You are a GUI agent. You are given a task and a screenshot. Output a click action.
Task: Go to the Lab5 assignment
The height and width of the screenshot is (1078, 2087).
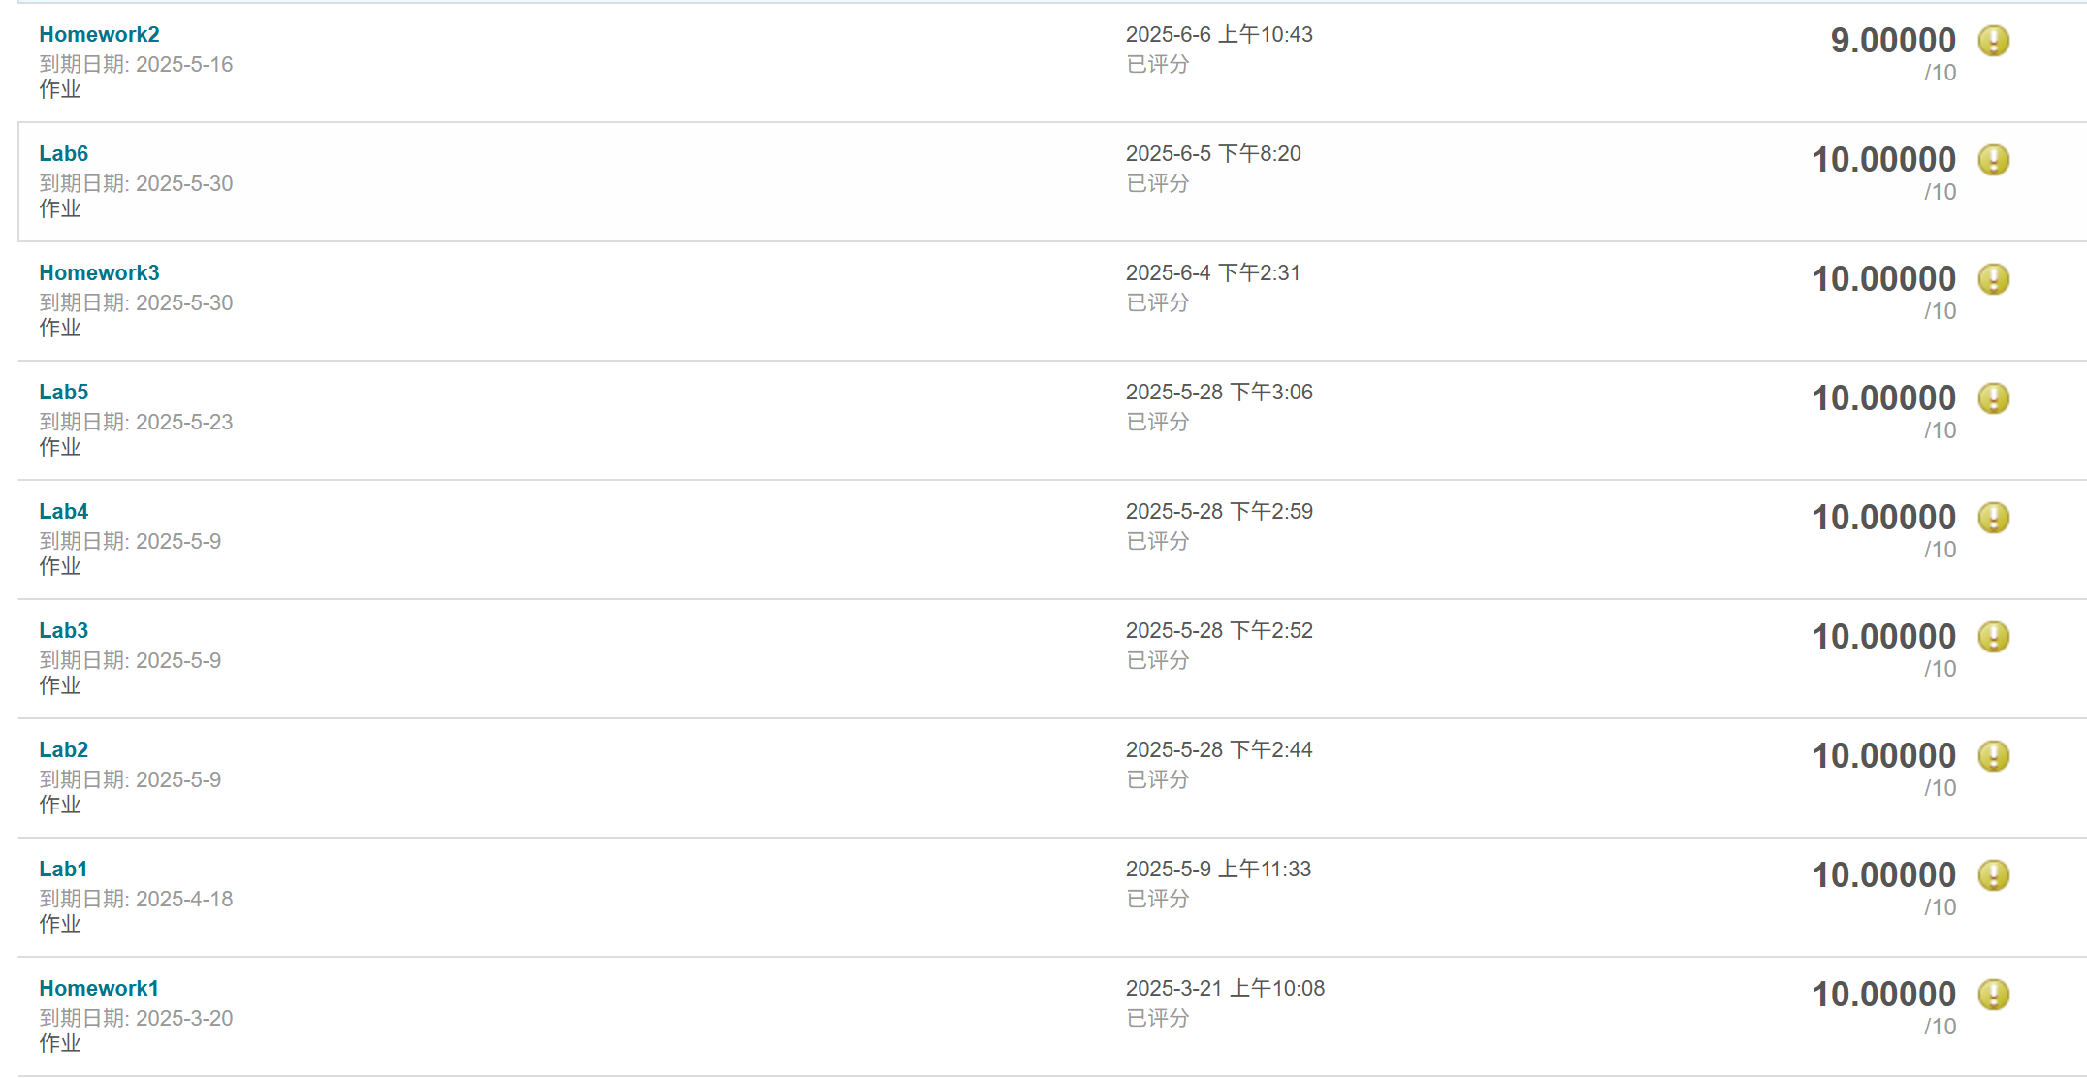[63, 393]
